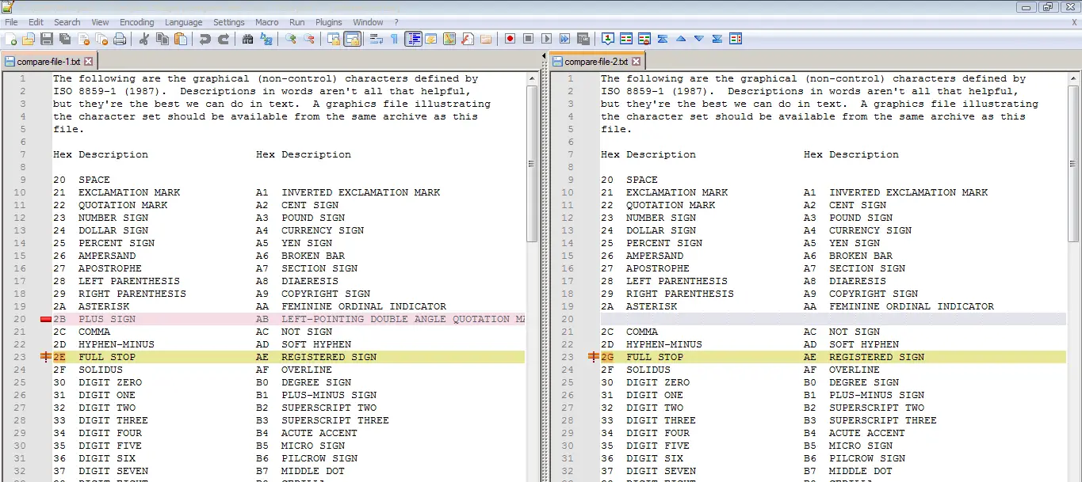Record a new macro
The image size is (1082, 482).
coord(510,37)
